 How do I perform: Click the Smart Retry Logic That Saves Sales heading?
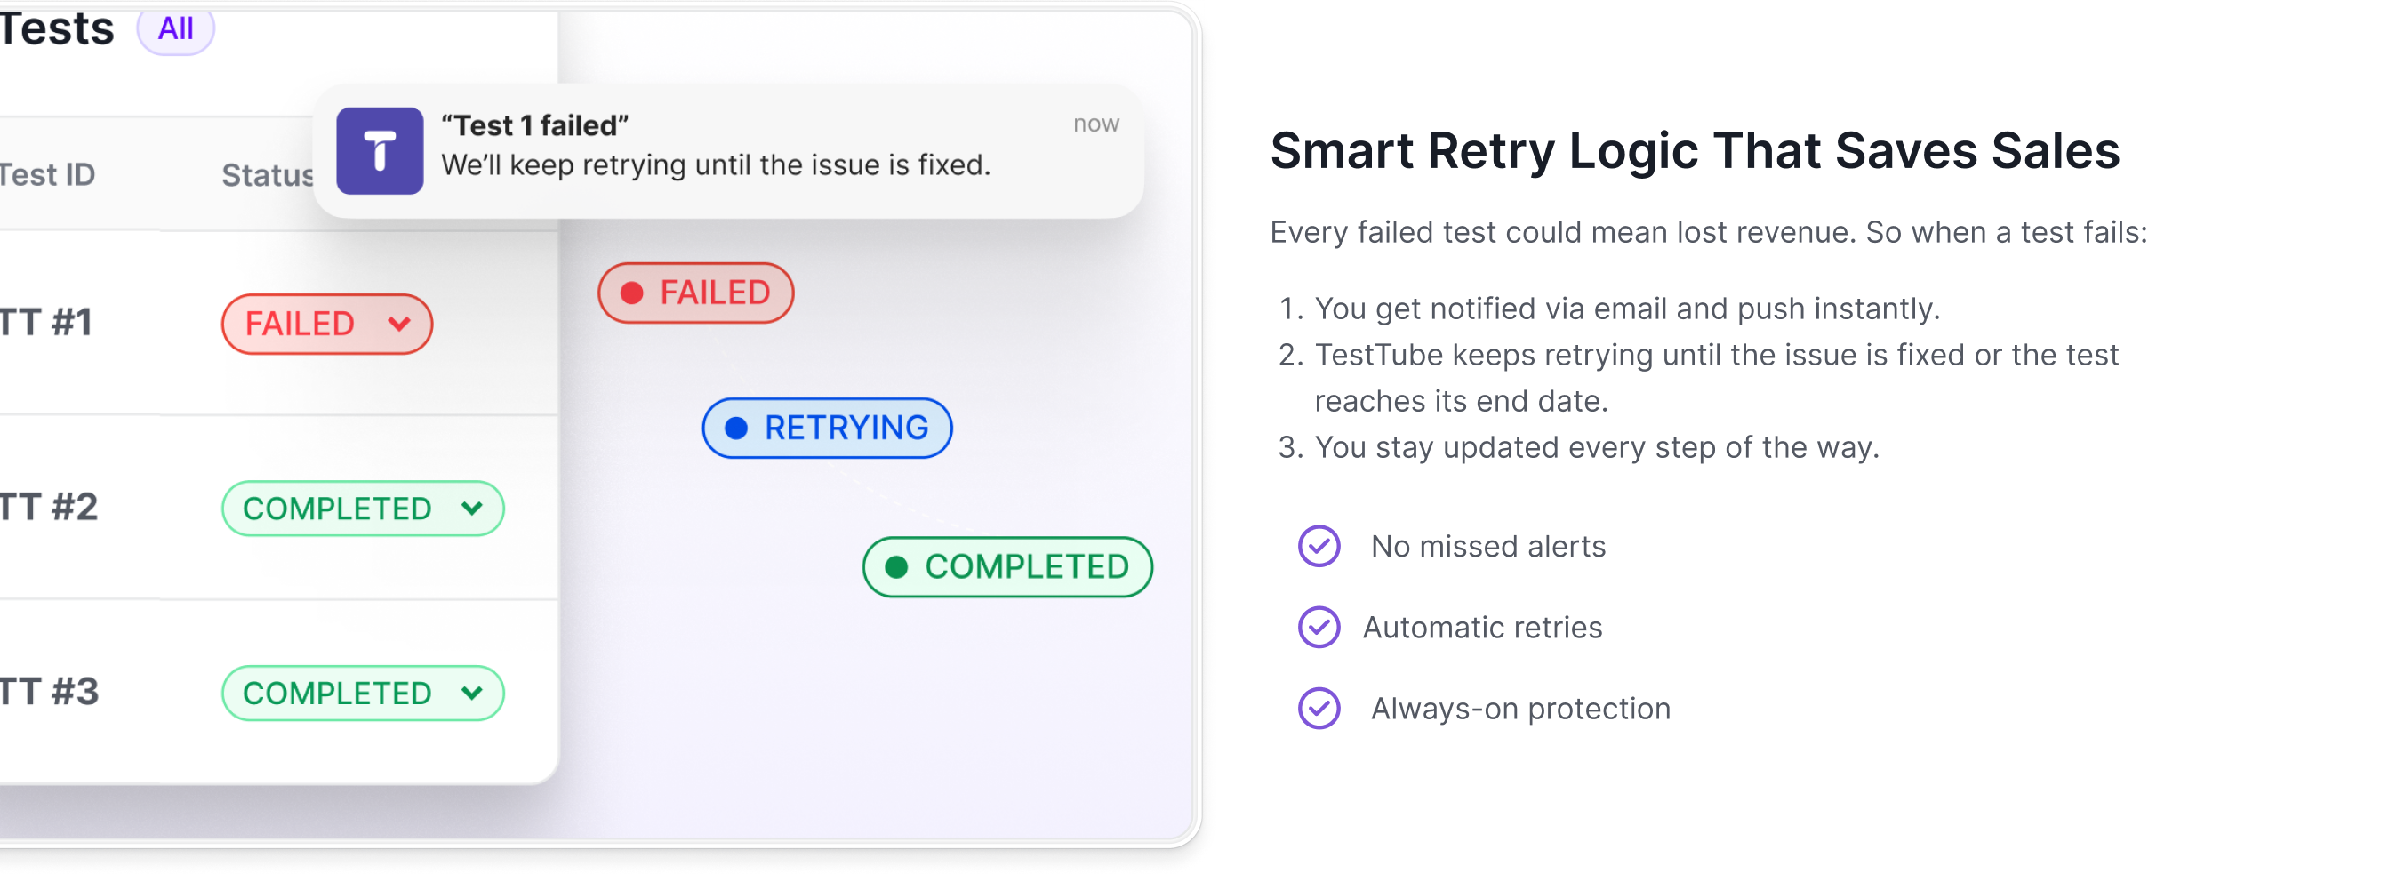(1695, 150)
